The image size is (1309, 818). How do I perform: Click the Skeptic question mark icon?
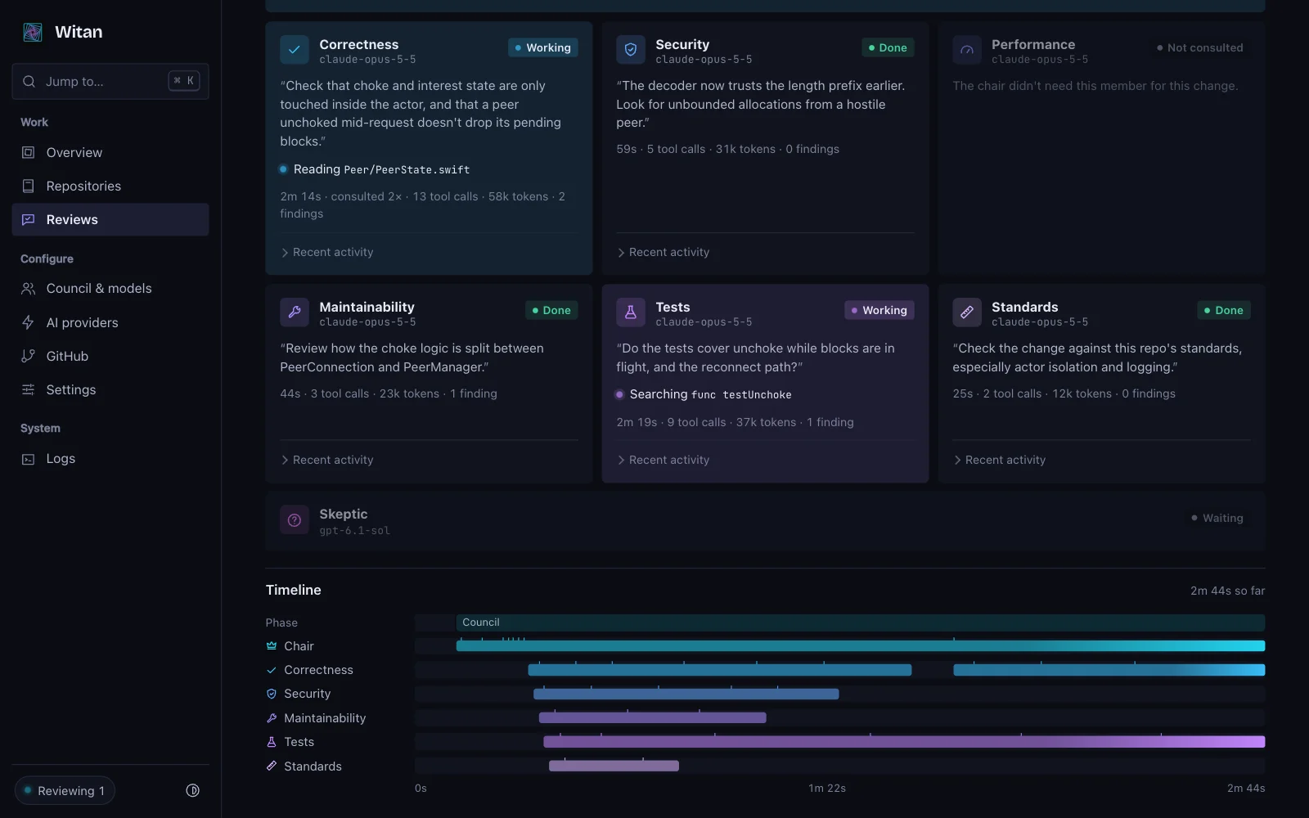tap(295, 520)
